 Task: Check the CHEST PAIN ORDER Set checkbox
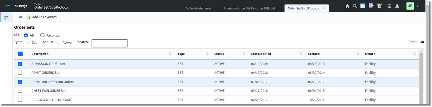pos(20,91)
